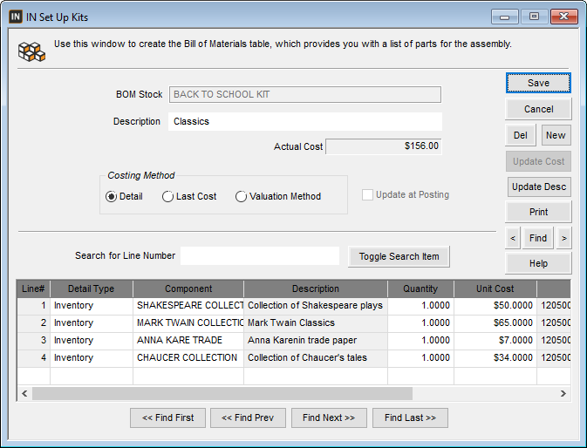Image resolution: width=587 pixels, height=448 pixels.
Task: Click the Component column header
Action: pyautogui.click(x=188, y=288)
